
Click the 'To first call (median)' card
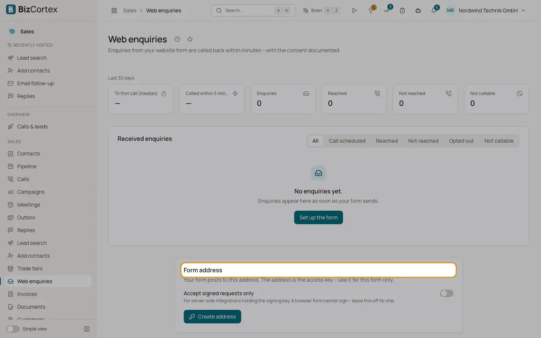pos(141,99)
